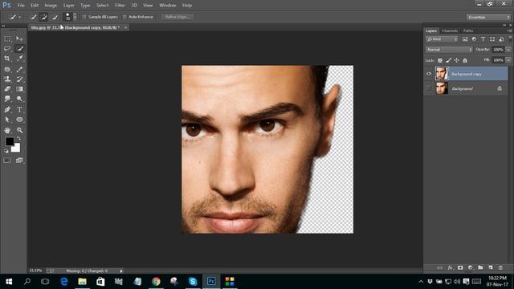Switch to the Paths tab

pyautogui.click(x=468, y=31)
